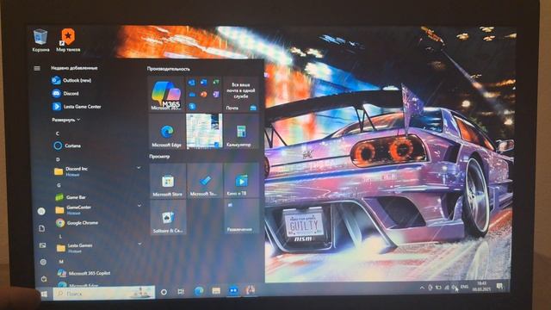
Task: Click the Power icon in Start sidebar
Action: (44, 279)
